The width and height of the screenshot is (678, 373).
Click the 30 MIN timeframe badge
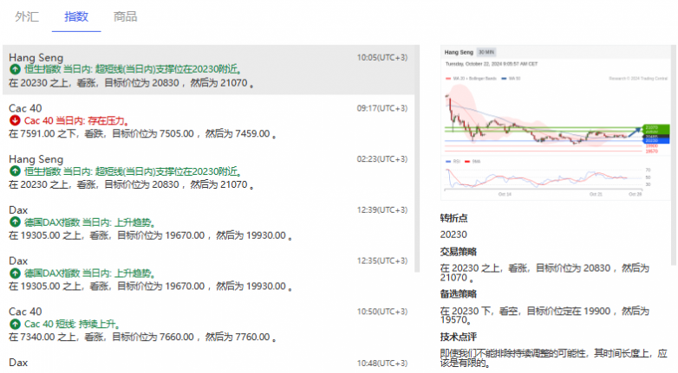point(487,53)
